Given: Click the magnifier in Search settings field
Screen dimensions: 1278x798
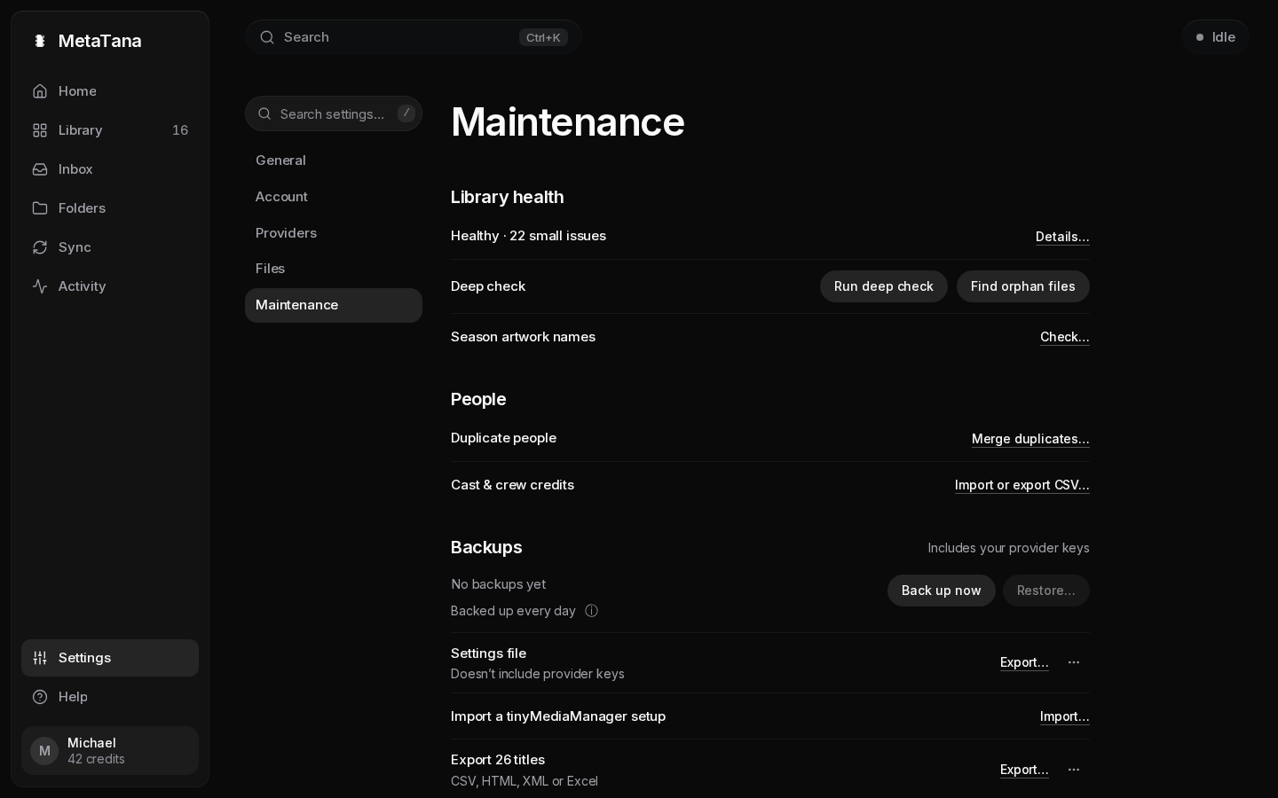Looking at the screenshot, I should coord(264,113).
